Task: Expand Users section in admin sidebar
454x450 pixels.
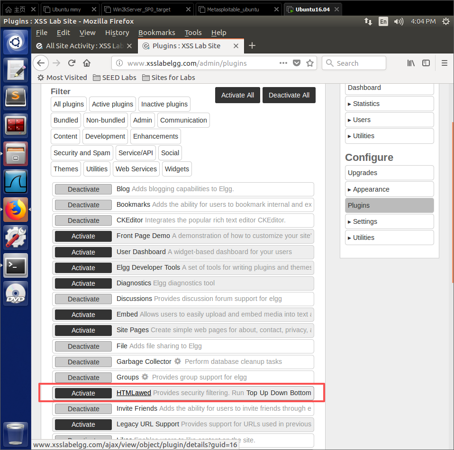Action: (x=390, y=120)
